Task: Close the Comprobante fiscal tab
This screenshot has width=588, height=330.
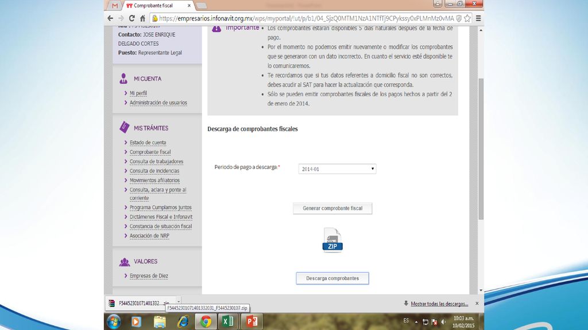Action: (189, 6)
